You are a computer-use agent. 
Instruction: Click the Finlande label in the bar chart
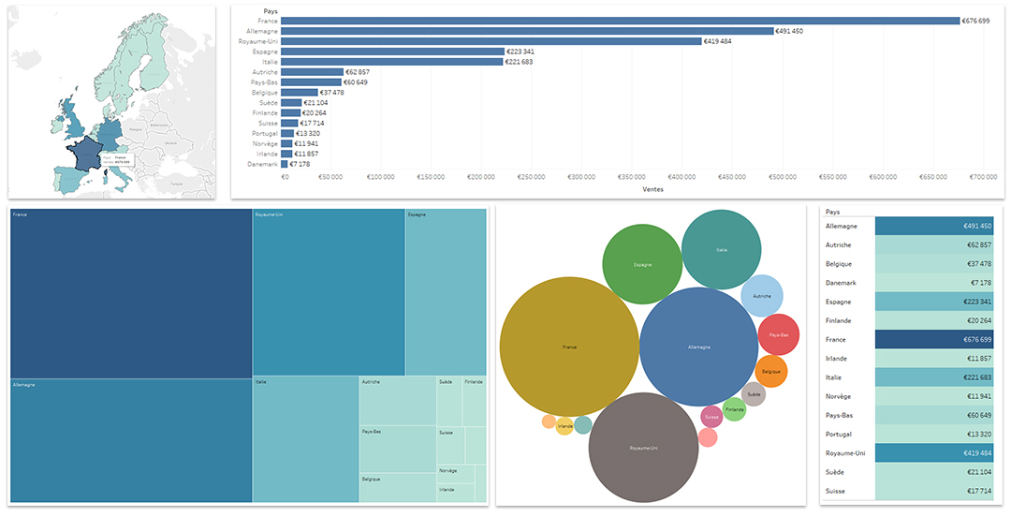[x=265, y=113]
